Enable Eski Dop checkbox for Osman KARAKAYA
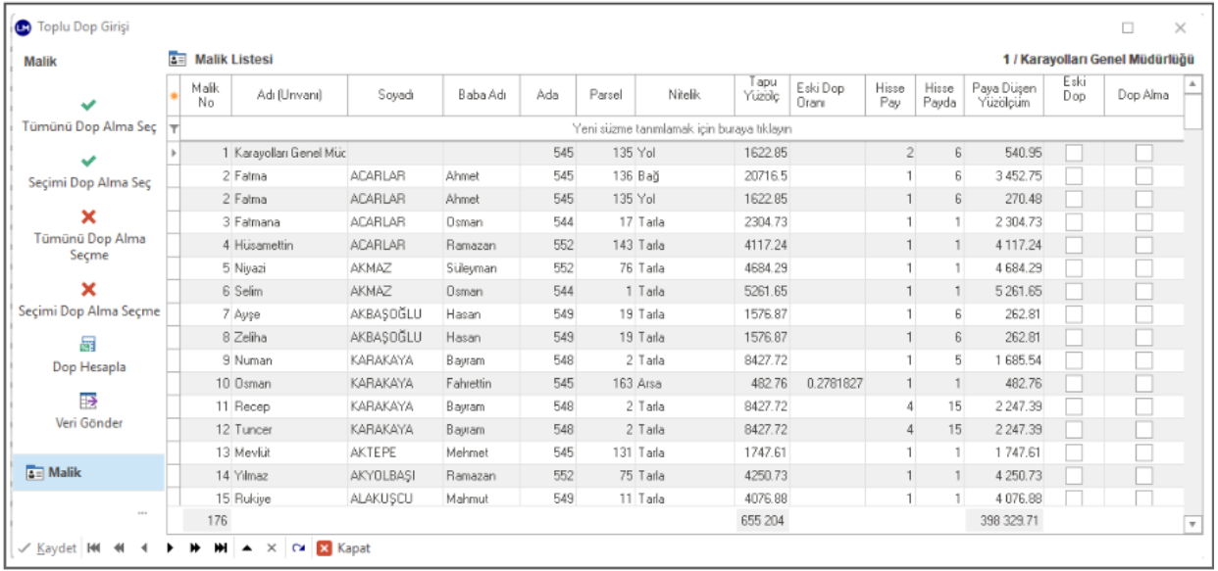Image resolution: width=1218 pixels, height=571 pixels. pyautogui.click(x=1074, y=383)
